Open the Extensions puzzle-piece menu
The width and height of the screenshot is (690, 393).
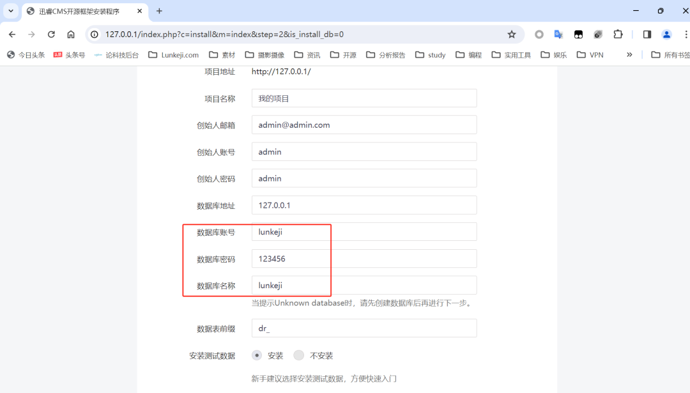618,35
